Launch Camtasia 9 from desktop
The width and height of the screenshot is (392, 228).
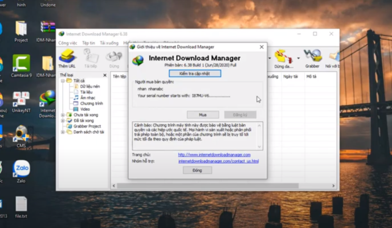21,66
